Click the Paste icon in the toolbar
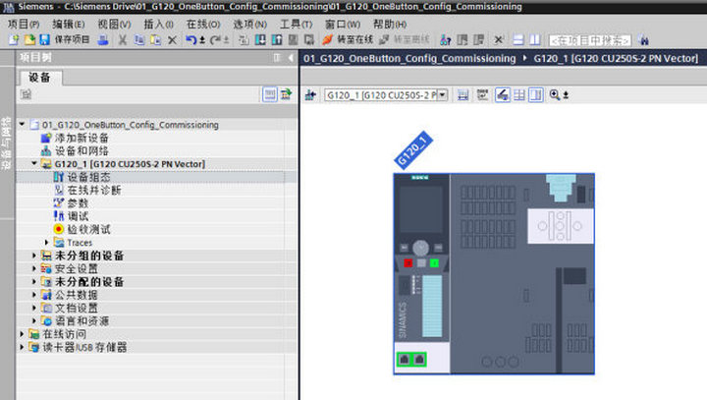 click(155, 40)
